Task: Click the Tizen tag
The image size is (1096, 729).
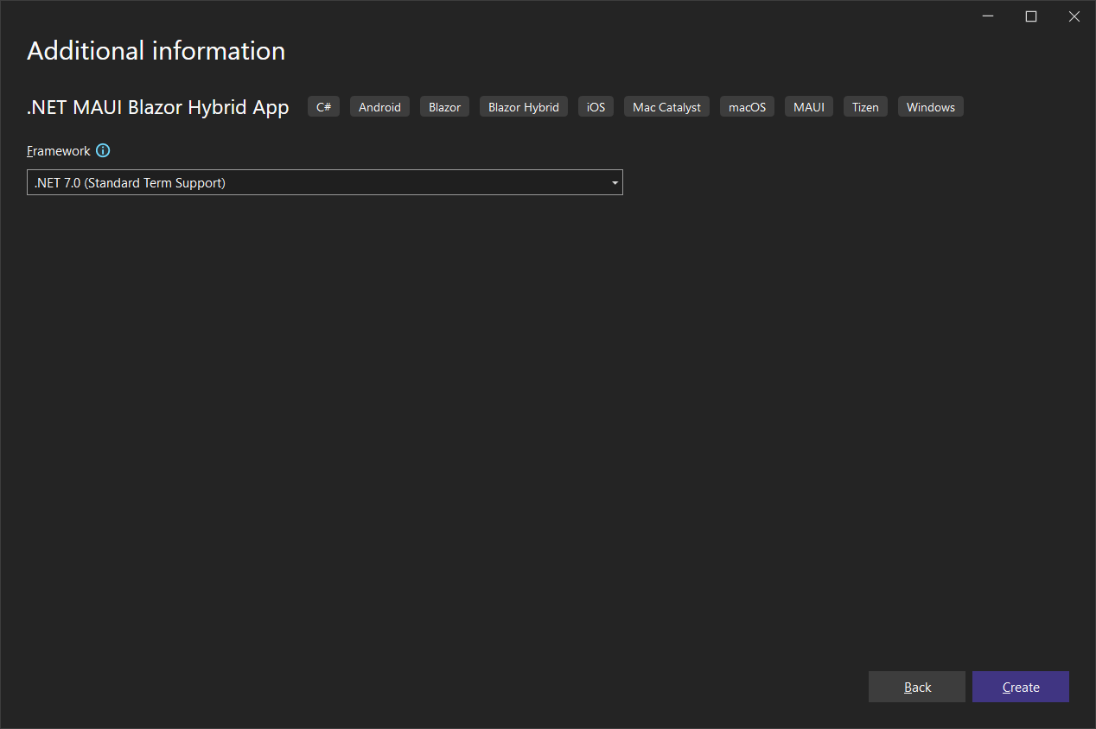Action: point(865,106)
